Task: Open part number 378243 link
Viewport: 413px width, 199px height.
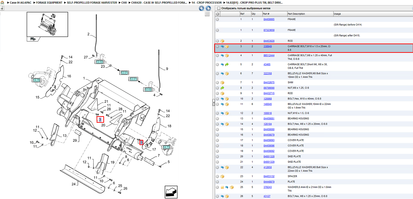Action: (x=268, y=187)
